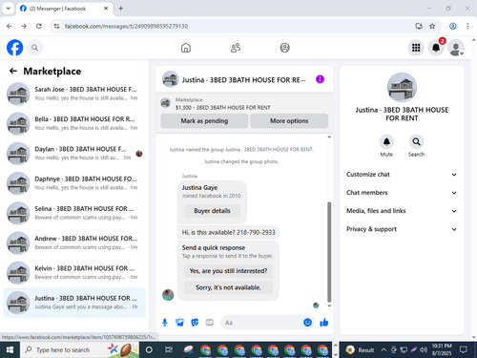Show hidden system tray icons chevron

click(x=384, y=349)
